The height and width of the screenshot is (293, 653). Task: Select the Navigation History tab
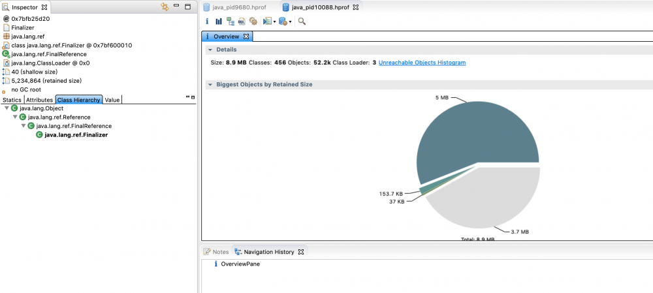[x=269, y=252]
